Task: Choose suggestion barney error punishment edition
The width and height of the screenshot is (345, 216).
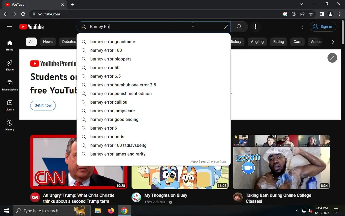Action: pos(154,93)
